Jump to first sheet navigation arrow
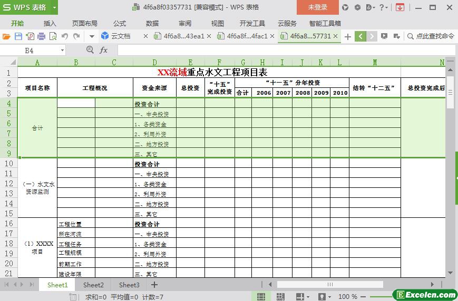Image resolution: width=458 pixels, height=301 pixels. 7,284
